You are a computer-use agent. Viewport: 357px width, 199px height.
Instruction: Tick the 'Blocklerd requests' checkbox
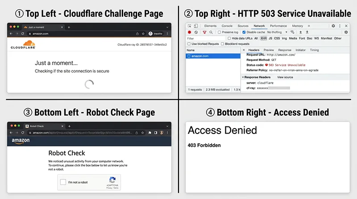point(222,44)
